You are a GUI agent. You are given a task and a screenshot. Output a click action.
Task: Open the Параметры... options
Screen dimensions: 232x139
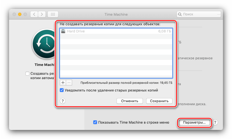point(194,123)
